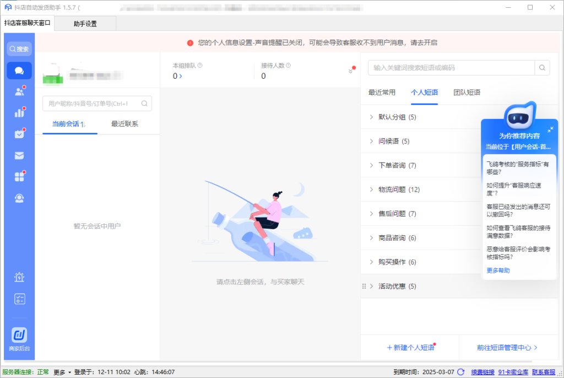Focus the phrase keyword search input
The width and height of the screenshot is (564, 378).
coord(452,68)
